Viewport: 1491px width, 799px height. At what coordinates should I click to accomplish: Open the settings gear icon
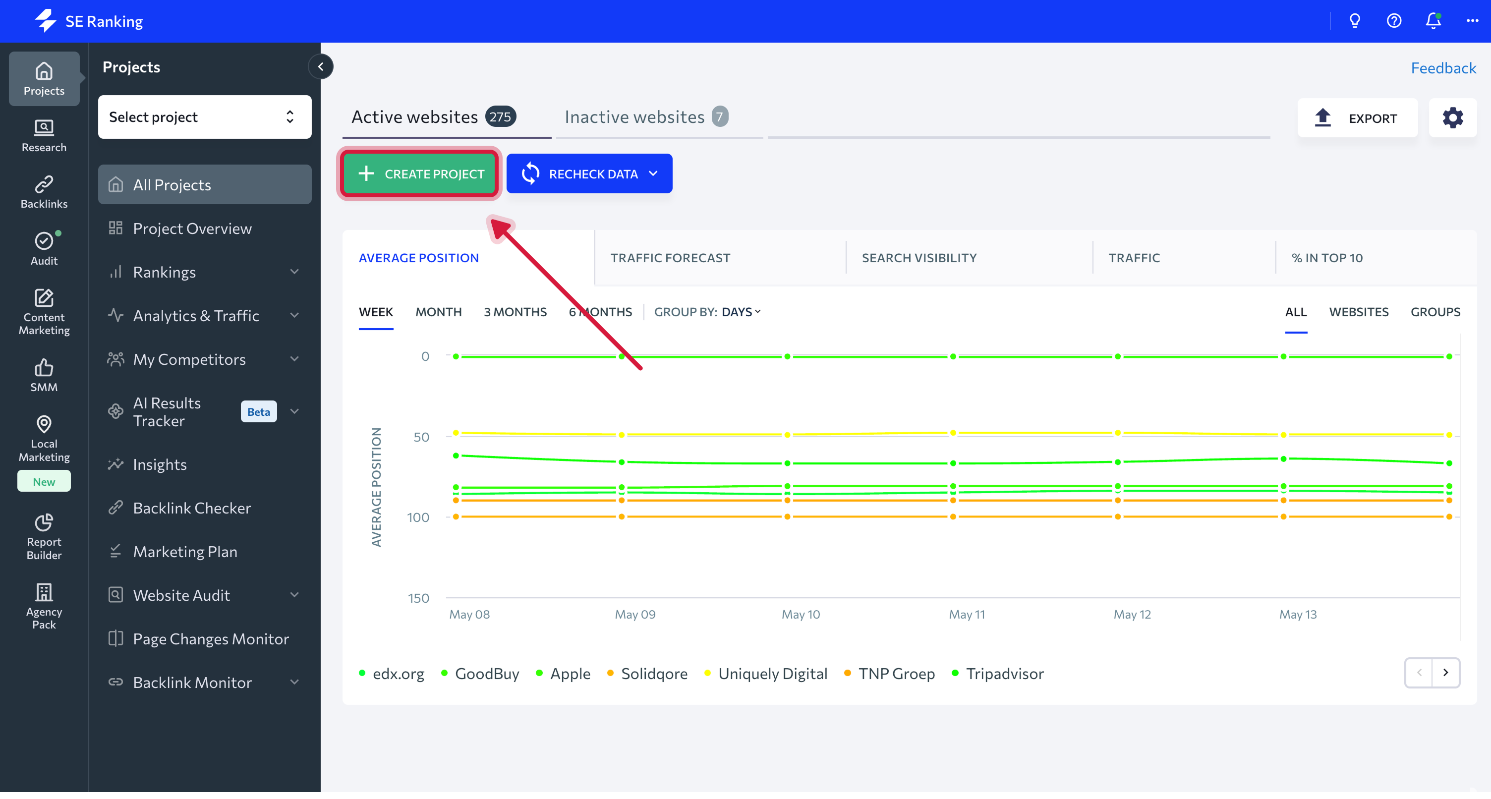click(x=1452, y=118)
